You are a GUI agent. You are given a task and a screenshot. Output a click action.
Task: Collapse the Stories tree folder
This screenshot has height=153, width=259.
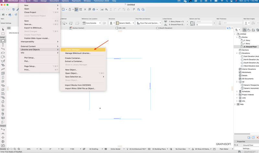point(237,37)
